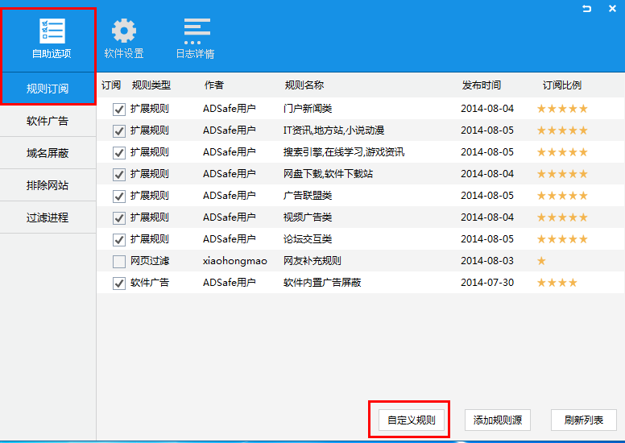Open the 自助选项 checklist icon
The height and width of the screenshot is (443, 625).
click(52, 31)
